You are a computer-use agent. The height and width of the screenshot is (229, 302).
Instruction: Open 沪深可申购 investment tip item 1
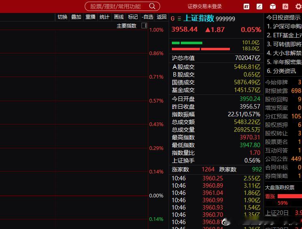tap(284, 26)
